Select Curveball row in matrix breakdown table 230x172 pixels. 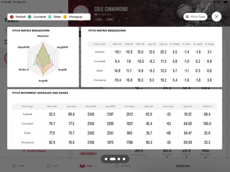coord(152,61)
